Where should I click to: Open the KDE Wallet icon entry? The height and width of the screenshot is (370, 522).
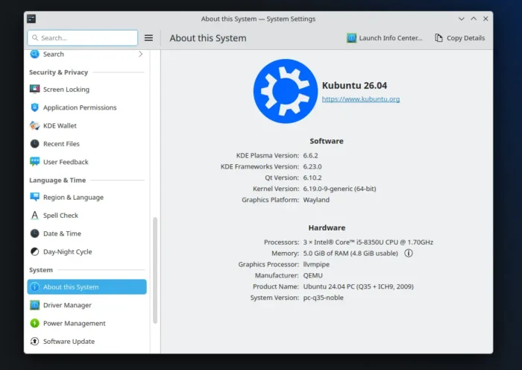(x=34, y=125)
